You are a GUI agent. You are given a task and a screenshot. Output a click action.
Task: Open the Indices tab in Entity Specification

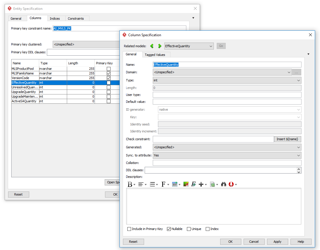pyautogui.click(x=55, y=19)
